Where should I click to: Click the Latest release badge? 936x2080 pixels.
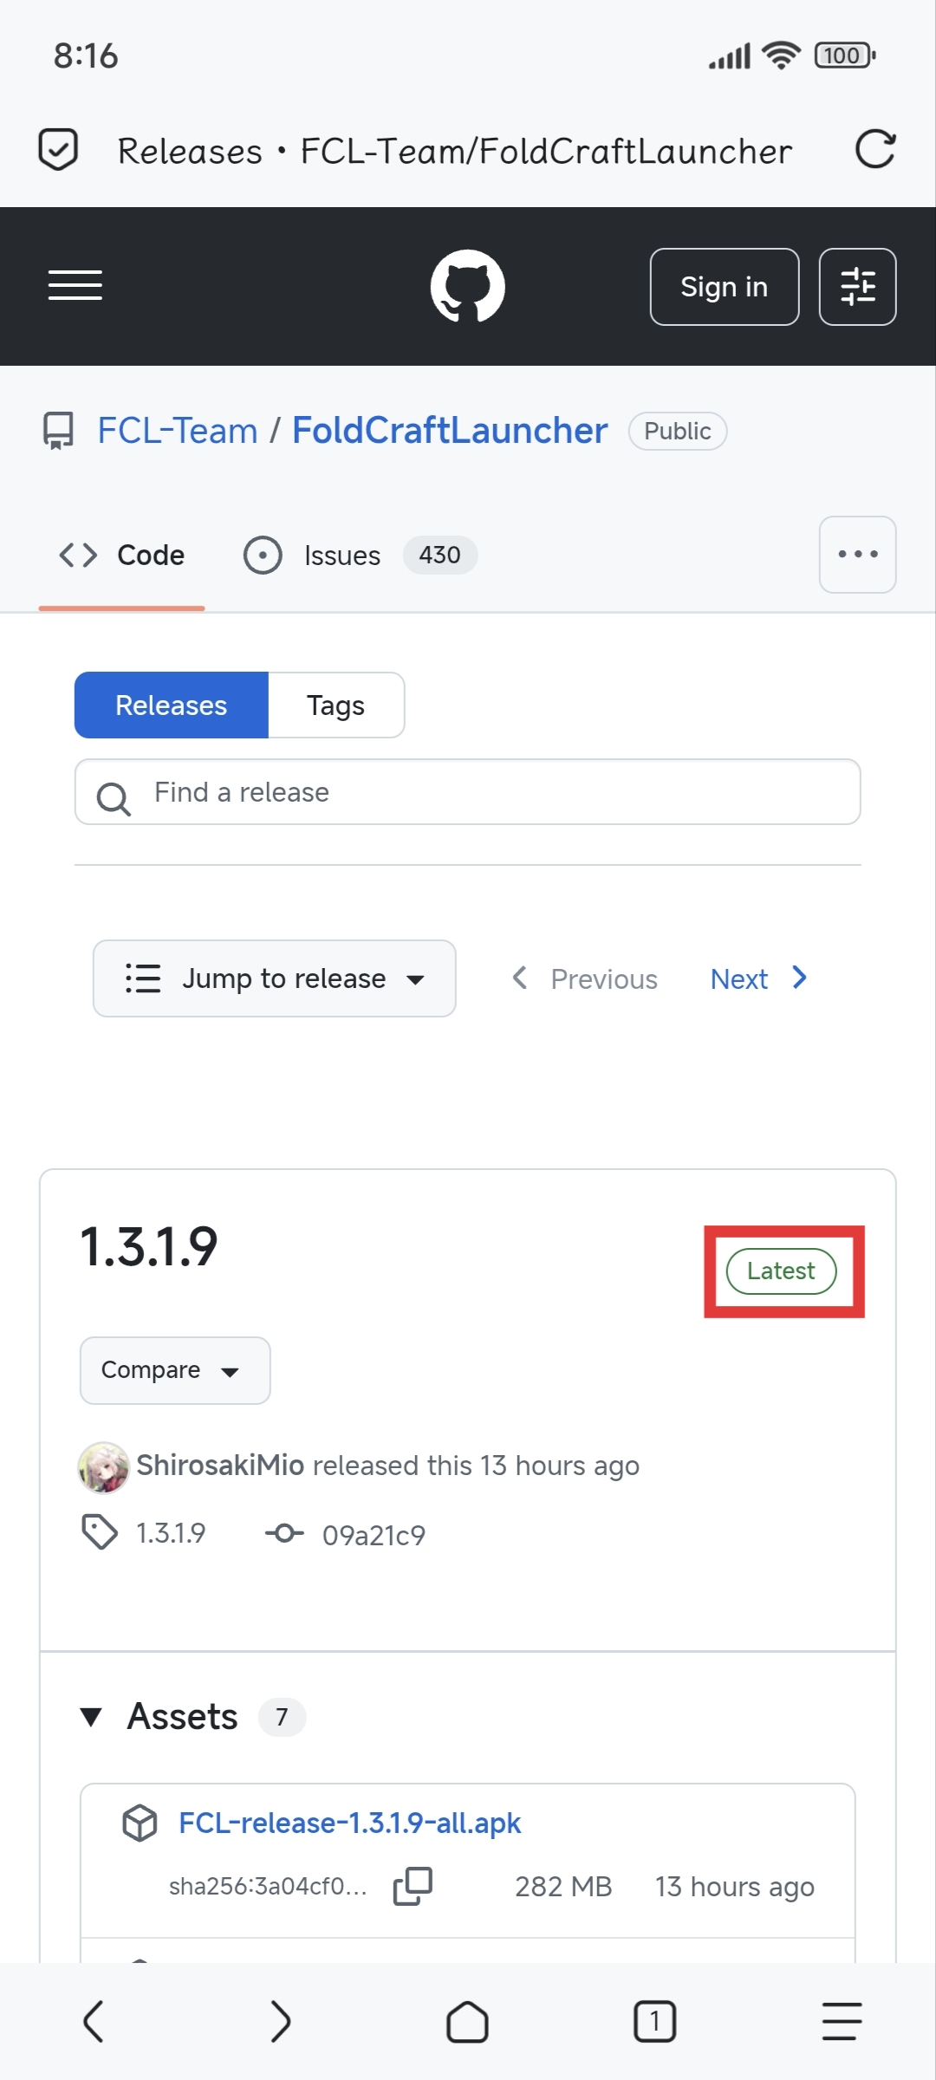(x=781, y=1271)
